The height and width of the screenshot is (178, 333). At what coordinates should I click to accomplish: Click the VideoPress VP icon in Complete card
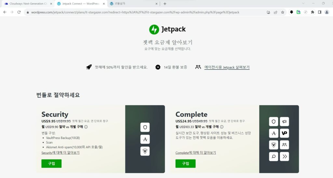click(284, 133)
